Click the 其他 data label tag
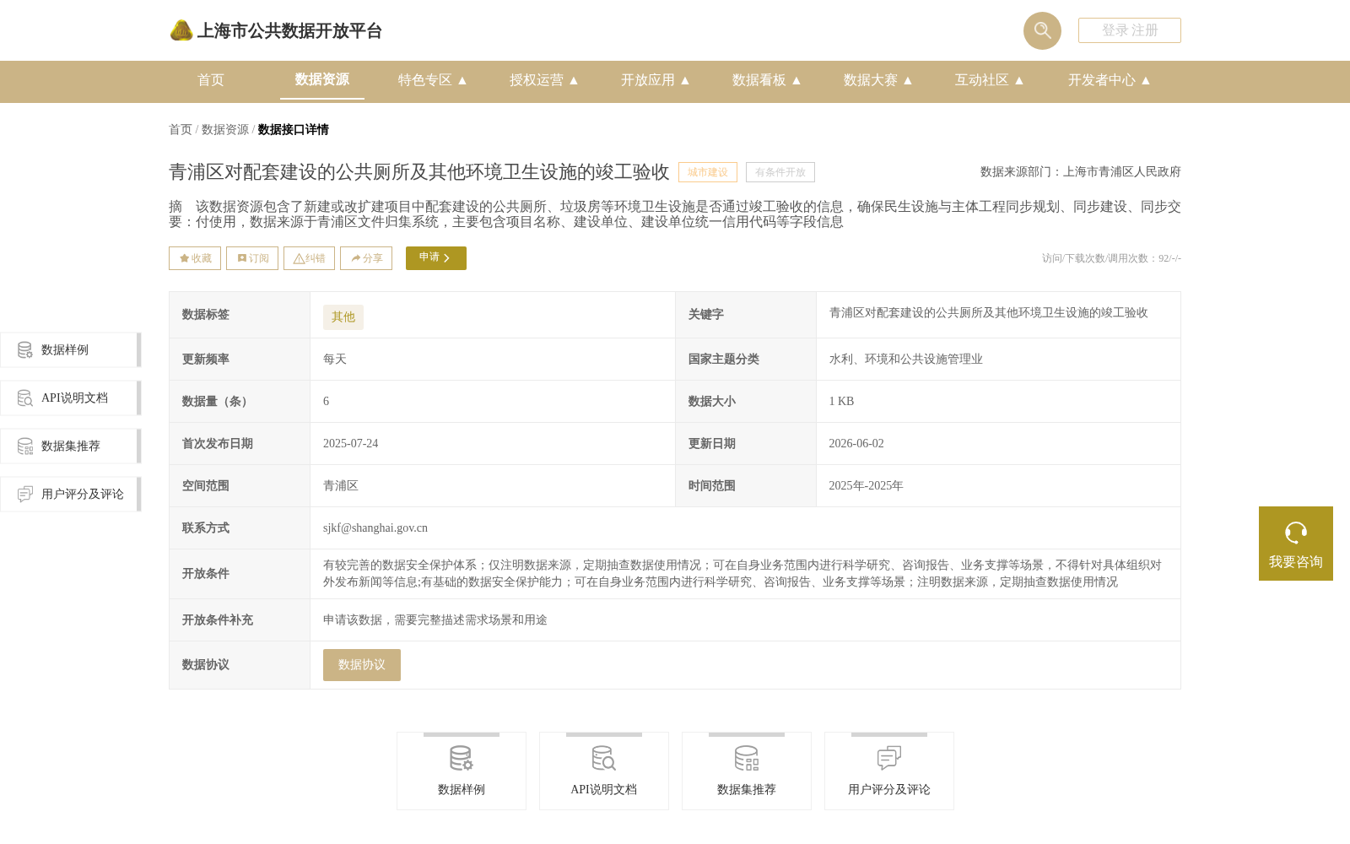This screenshot has width=1350, height=844. click(x=343, y=317)
